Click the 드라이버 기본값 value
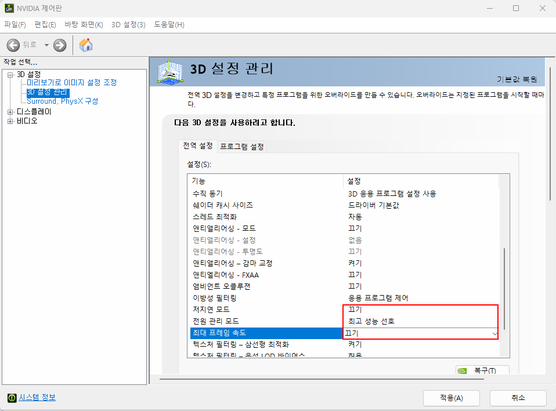 (373, 205)
